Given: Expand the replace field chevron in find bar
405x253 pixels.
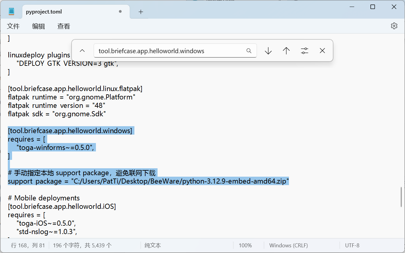Looking at the screenshot, I should tap(82, 51).
